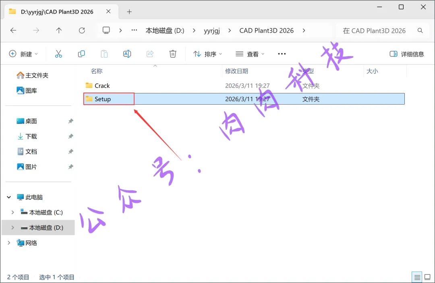The height and width of the screenshot is (283, 435).
Task: Expand chevron after CAD Plant3D 2026 breadcrumb
Action: 304,31
